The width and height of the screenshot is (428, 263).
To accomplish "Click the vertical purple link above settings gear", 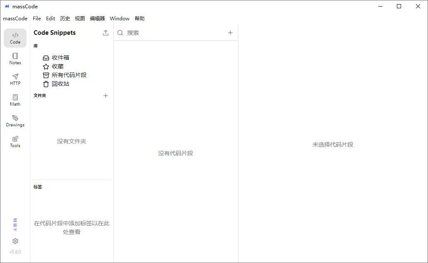I will click(x=15, y=225).
